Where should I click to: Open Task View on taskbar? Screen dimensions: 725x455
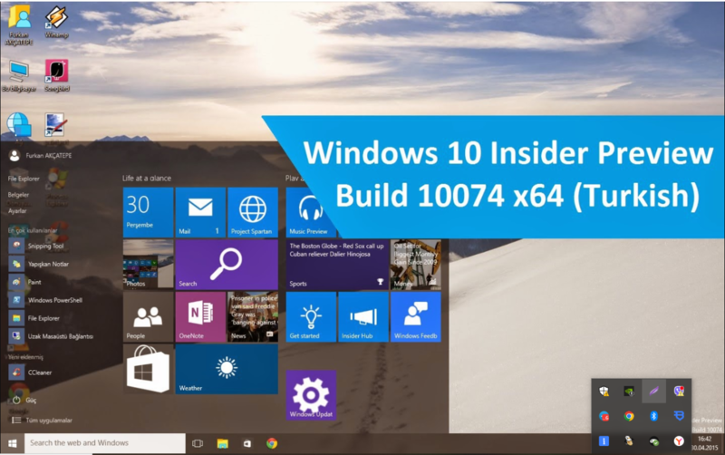click(198, 443)
